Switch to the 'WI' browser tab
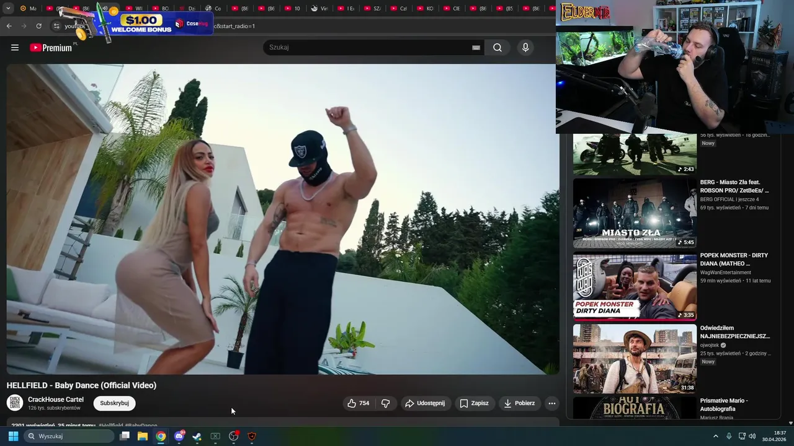The height and width of the screenshot is (446, 794). [133, 9]
